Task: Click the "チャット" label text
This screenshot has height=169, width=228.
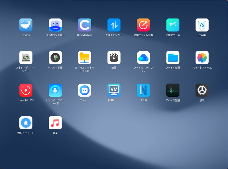Action: click(84, 100)
